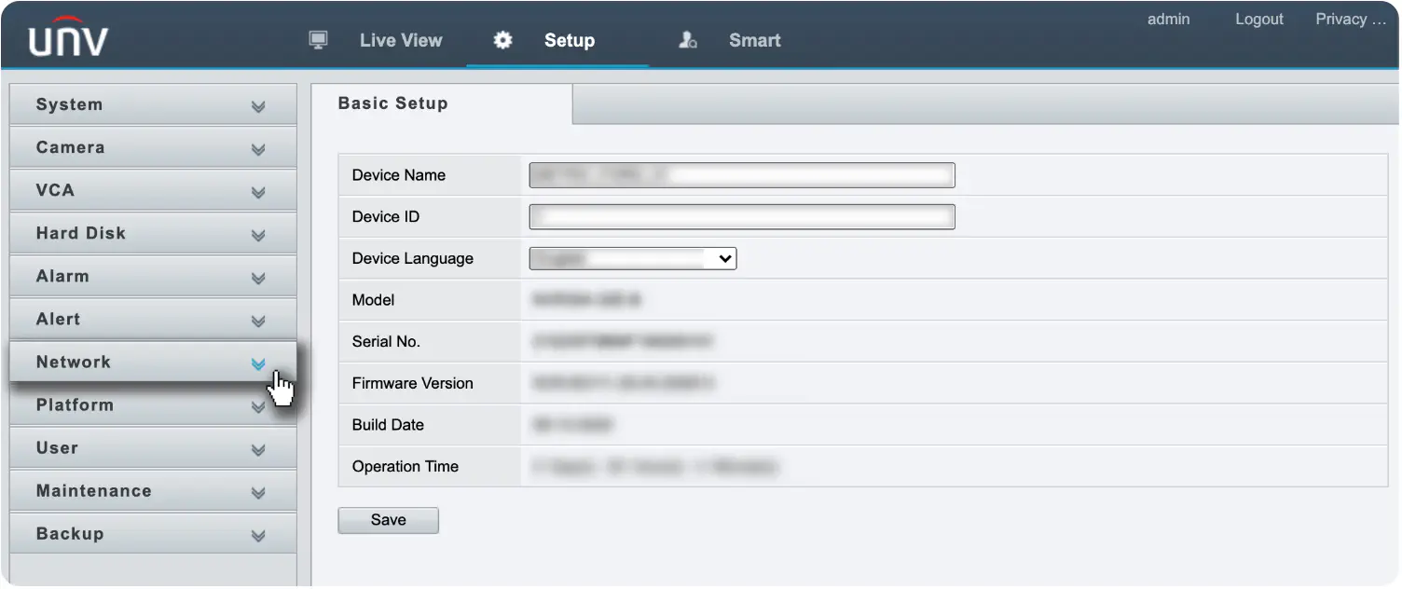This screenshot has height=589, width=1402.
Task: Expand the Maintenance section chevron
Action: coord(258,493)
